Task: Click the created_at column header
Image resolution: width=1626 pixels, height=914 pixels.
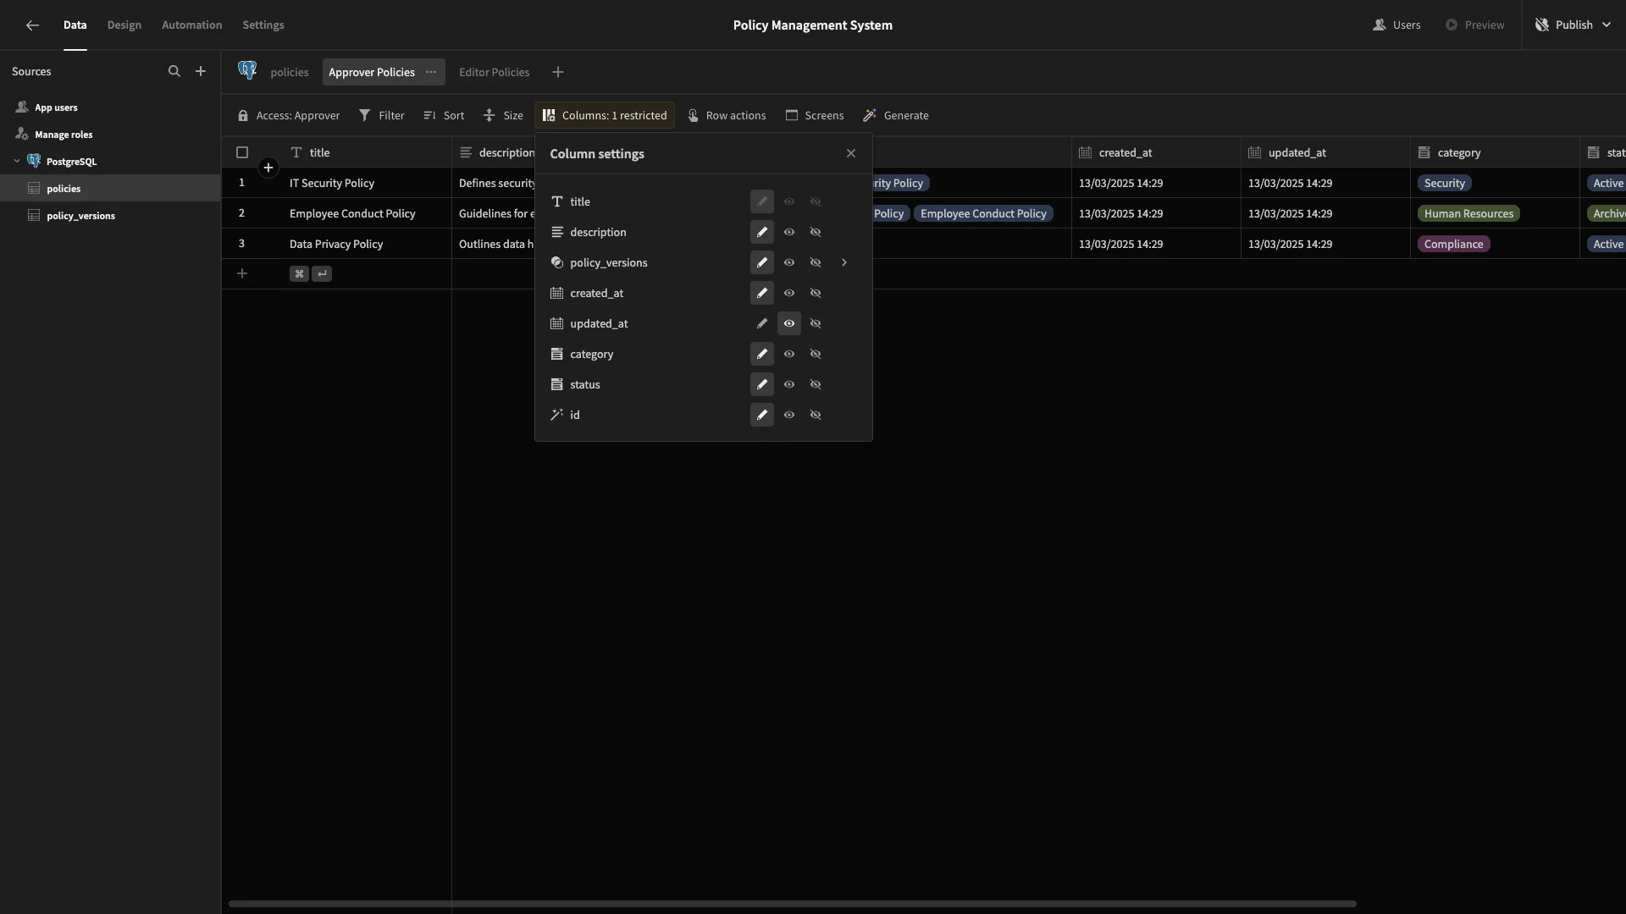Action: coord(1157,153)
